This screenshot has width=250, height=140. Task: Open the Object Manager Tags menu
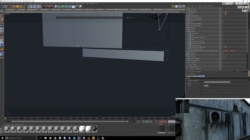[205, 6]
